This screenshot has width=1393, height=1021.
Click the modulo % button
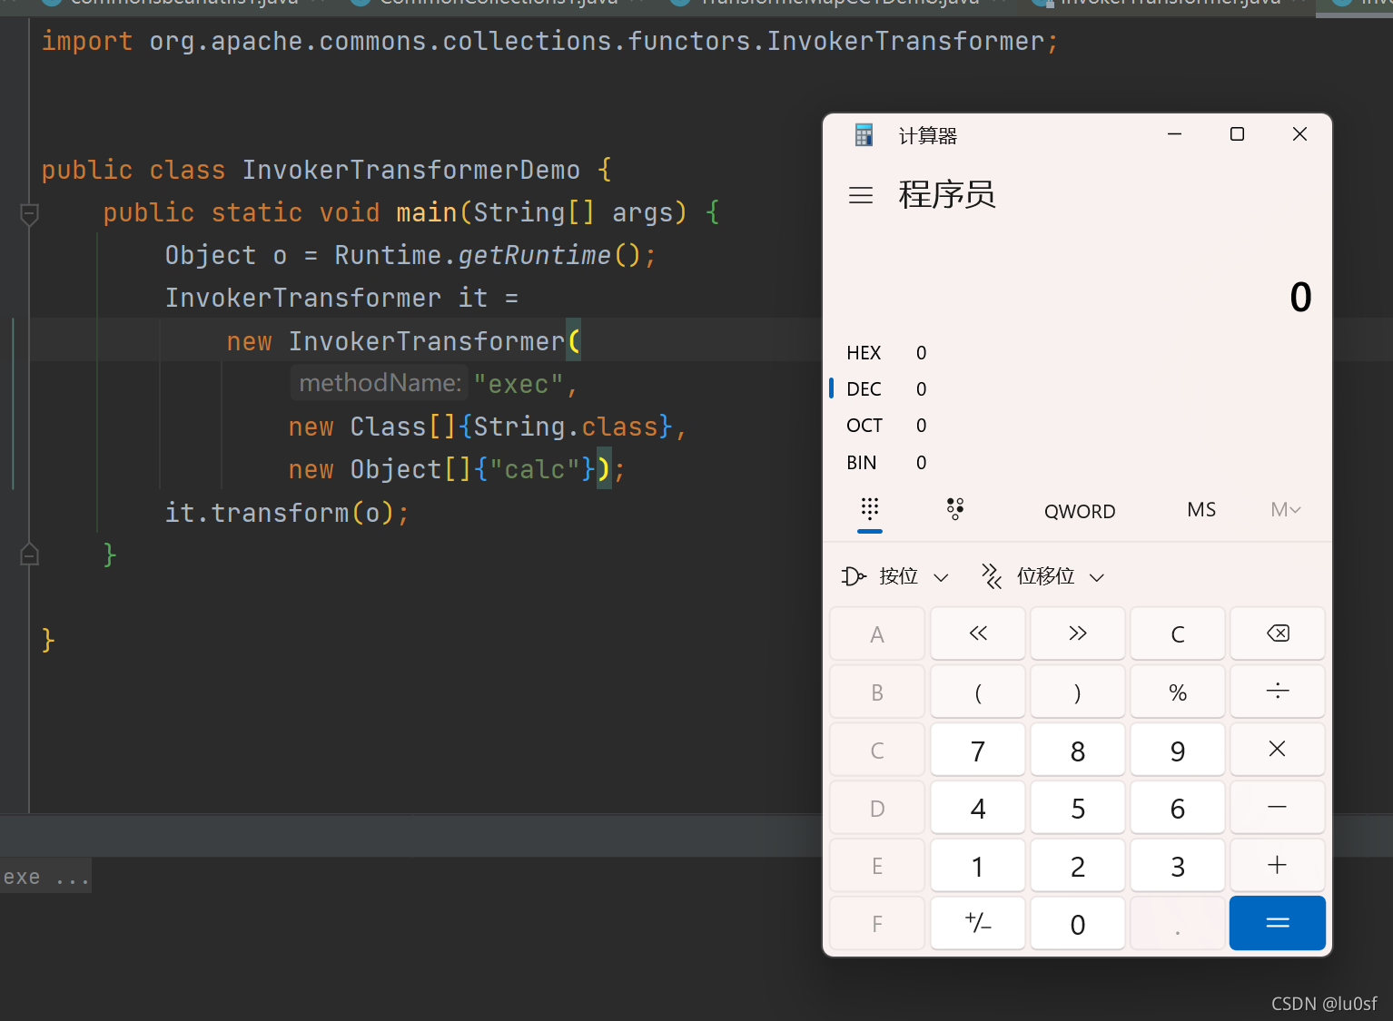click(1178, 692)
